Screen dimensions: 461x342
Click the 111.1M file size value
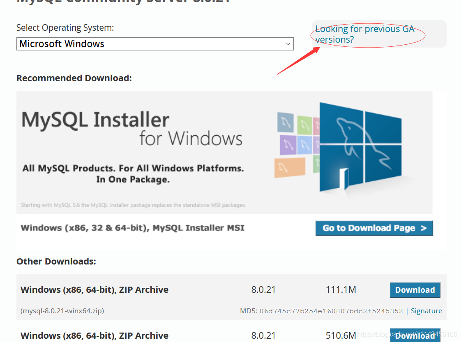coord(341,290)
